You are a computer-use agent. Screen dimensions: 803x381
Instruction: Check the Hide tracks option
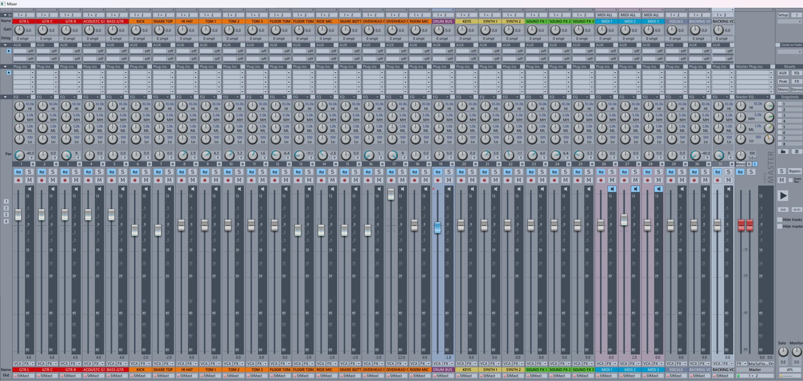click(780, 220)
